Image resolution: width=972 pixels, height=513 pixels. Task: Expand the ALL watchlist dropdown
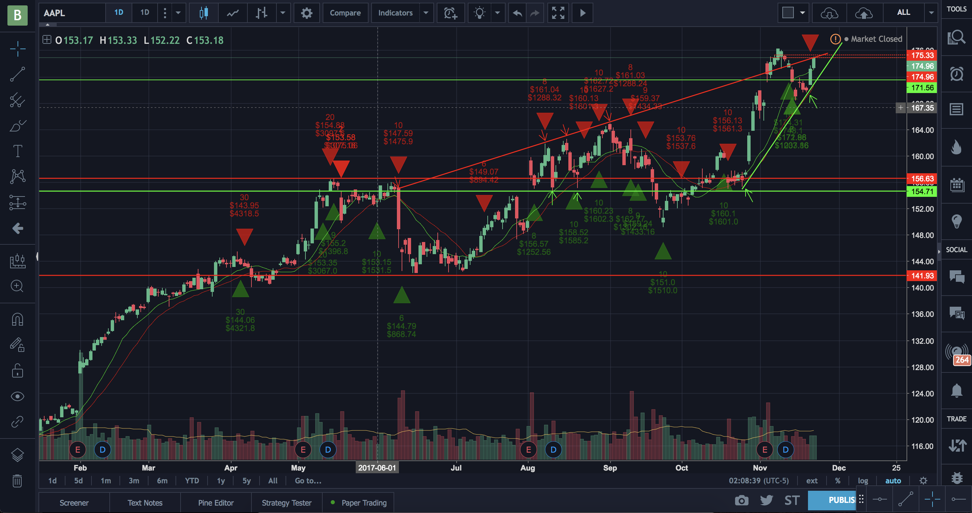point(931,13)
